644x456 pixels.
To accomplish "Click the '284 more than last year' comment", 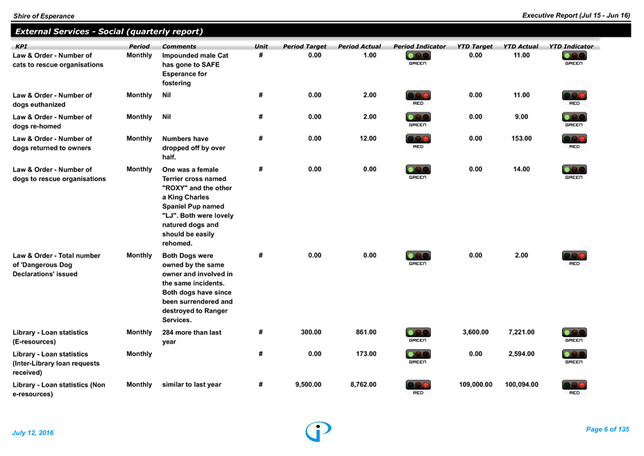I will 192,337.
